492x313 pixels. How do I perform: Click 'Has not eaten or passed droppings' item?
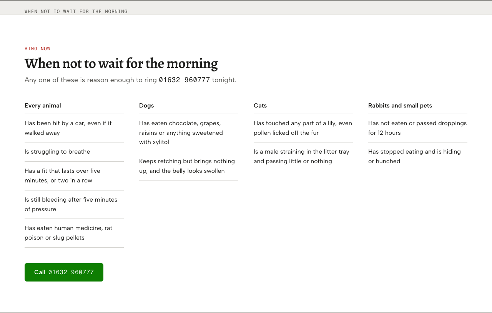tap(418, 128)
